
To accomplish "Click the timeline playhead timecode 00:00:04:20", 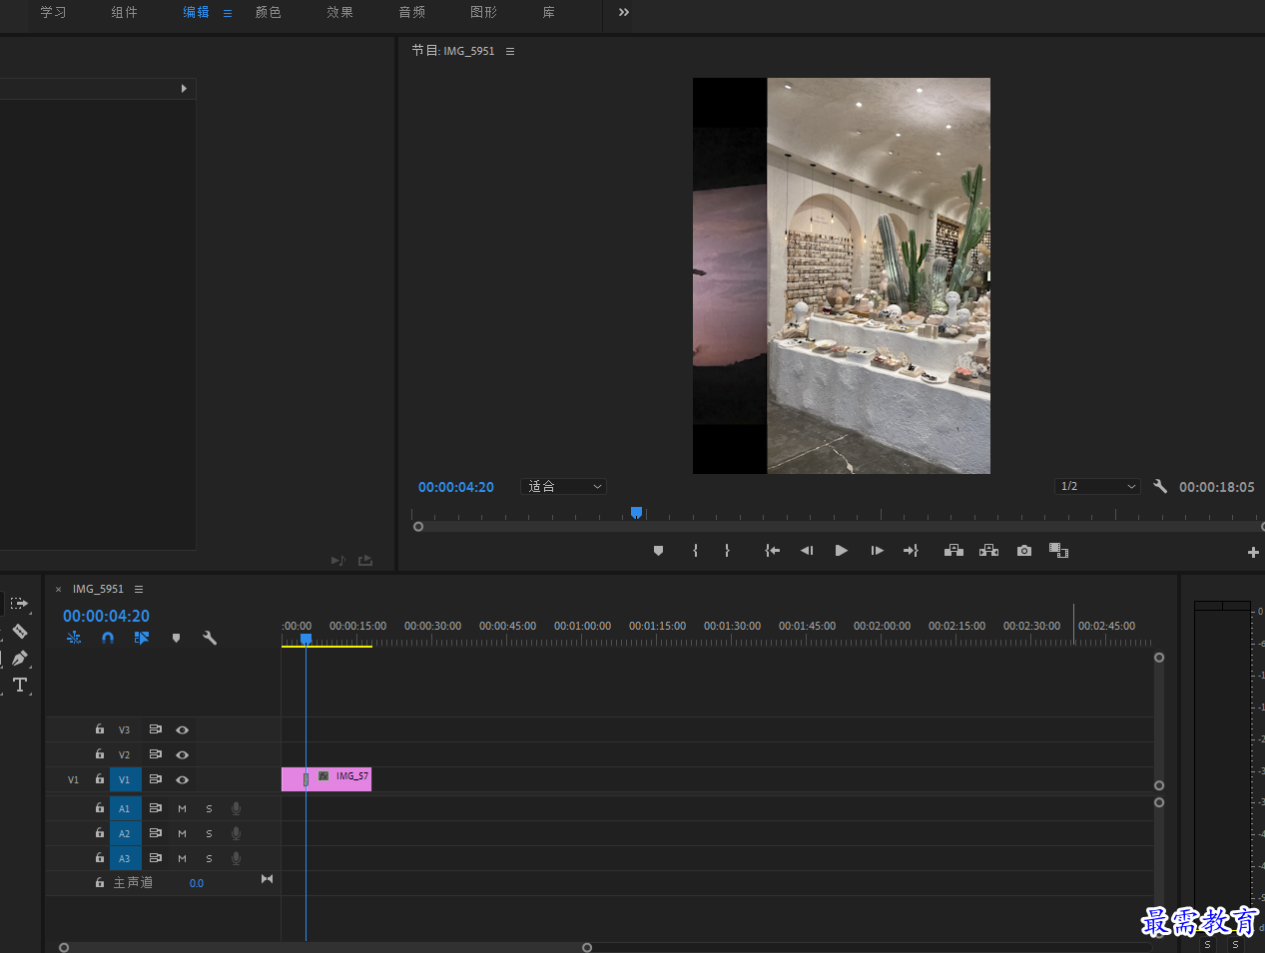I will [106, 617].
